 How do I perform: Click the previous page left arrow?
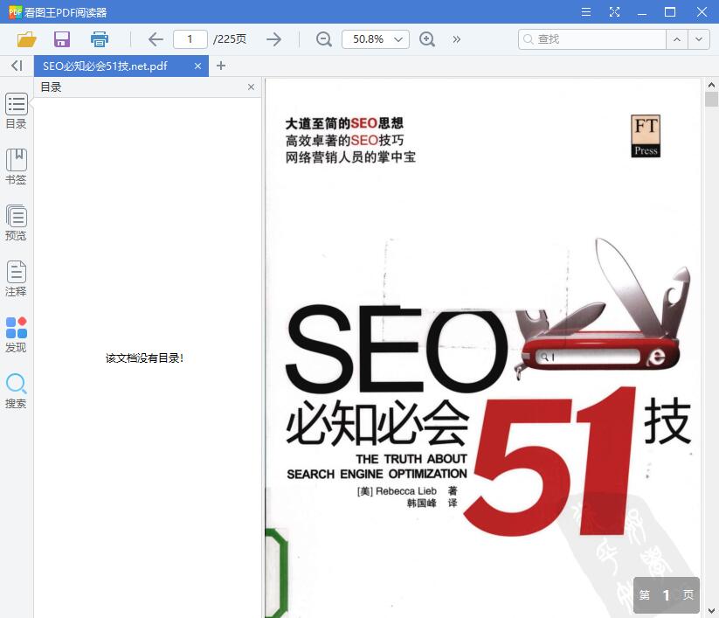[x=156, y=39]
